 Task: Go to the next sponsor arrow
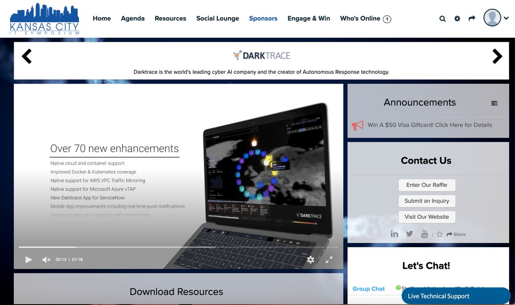point(497,56)
